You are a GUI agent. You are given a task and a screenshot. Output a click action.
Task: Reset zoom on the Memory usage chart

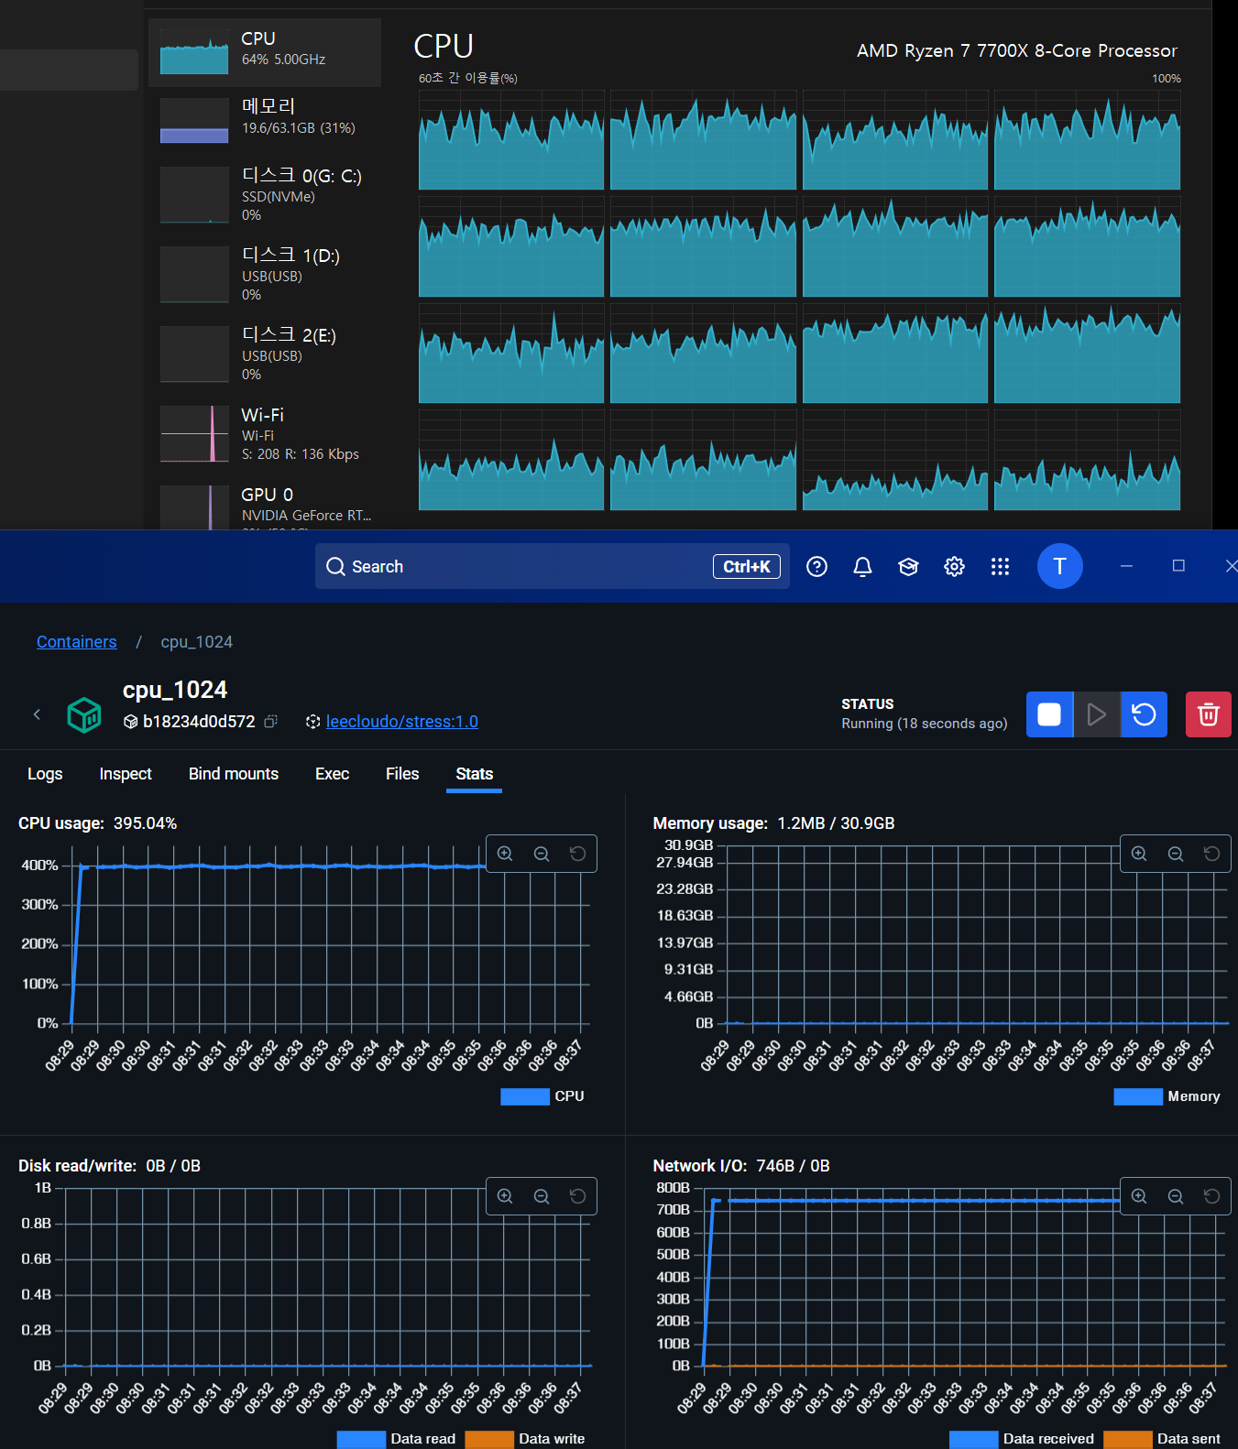[1211, 854]
